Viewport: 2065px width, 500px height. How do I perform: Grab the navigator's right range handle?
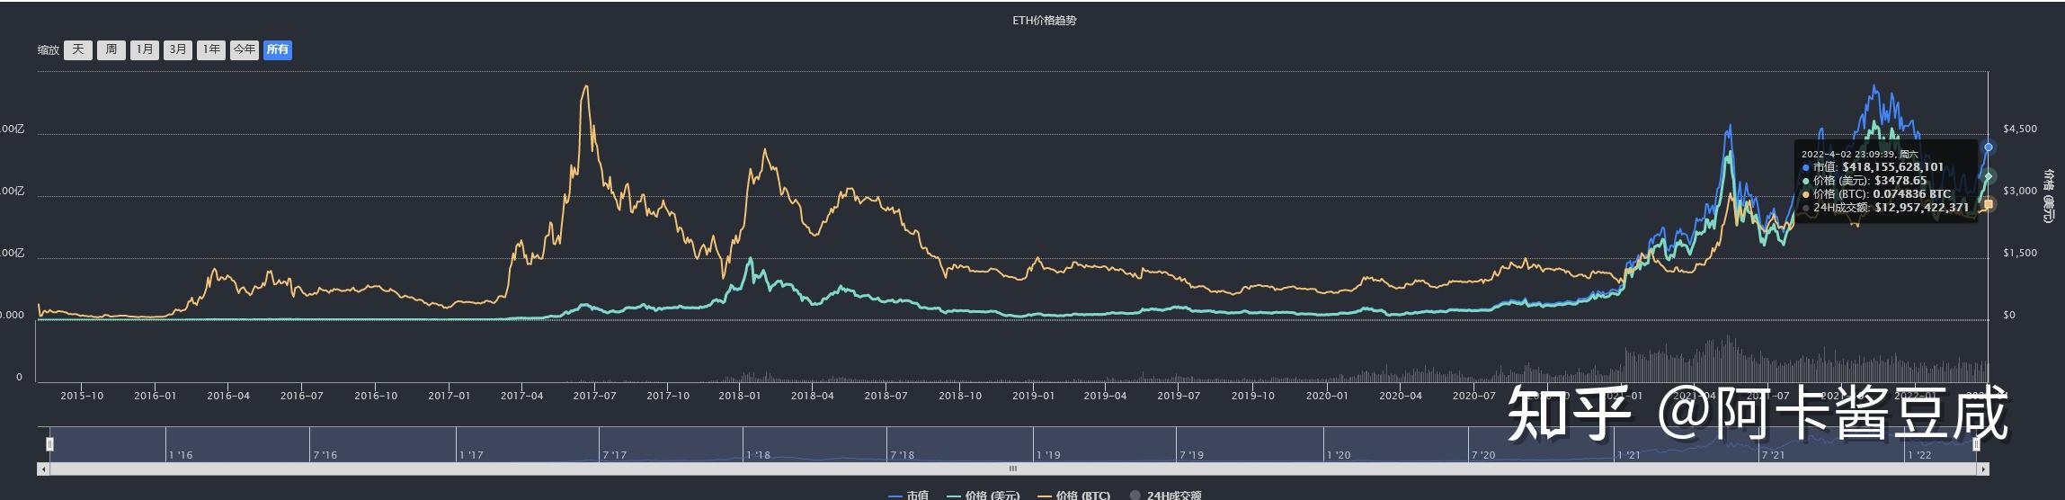[x=1976, y=443]
